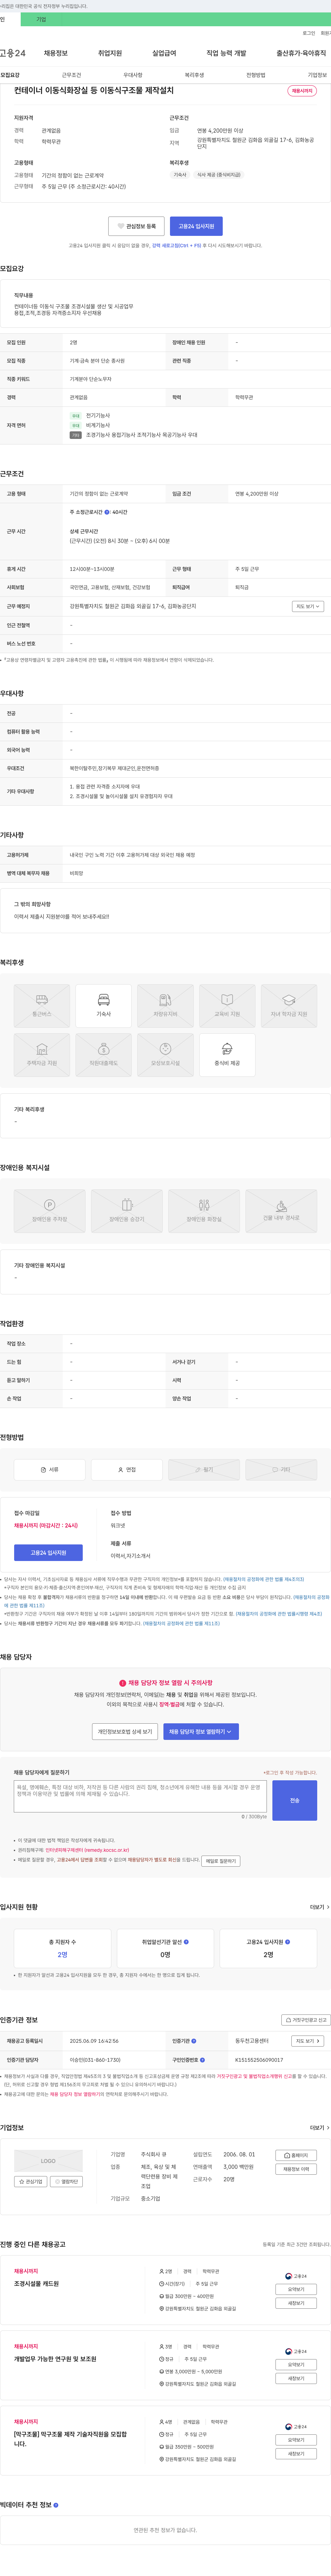
Task: Jump to the 복리후생 section tab
Action: click(x=194, y=75)
